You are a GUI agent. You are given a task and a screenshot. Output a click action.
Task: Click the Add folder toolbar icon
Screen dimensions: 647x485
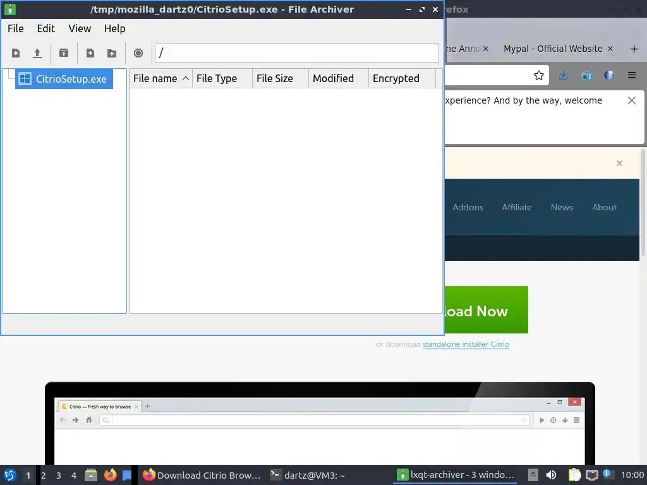pyautogui.click(x=111, y=53)
